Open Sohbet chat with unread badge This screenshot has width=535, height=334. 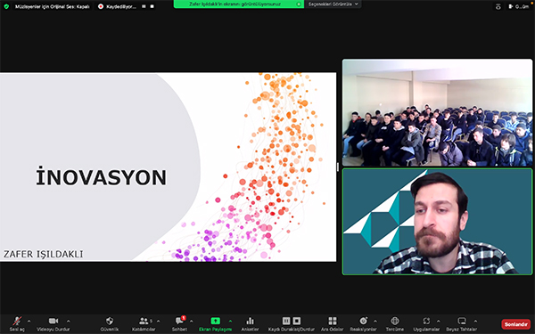tap(179, 324)
